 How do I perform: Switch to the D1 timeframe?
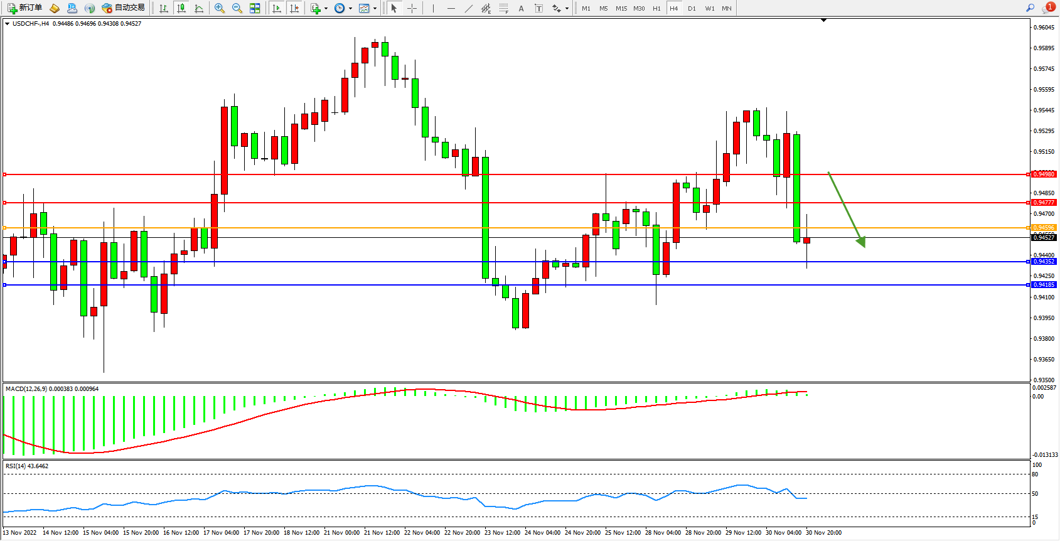tap(692, 8)
